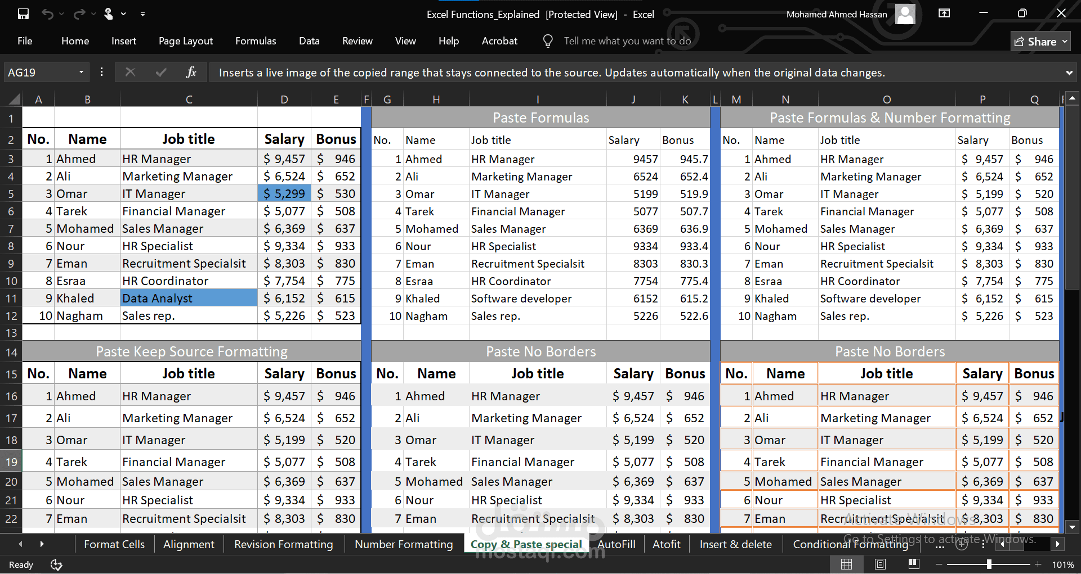Click the Save icon in quick access toolbar
This screenshot has height=574, width=1081.
(x=23, y=14)
